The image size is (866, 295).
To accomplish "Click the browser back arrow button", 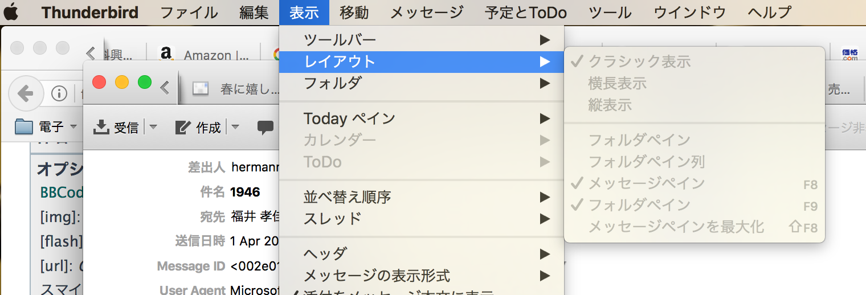I will pos(25,93).
